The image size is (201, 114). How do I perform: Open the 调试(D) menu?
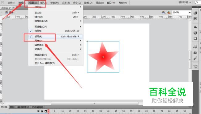click(100, 3)
